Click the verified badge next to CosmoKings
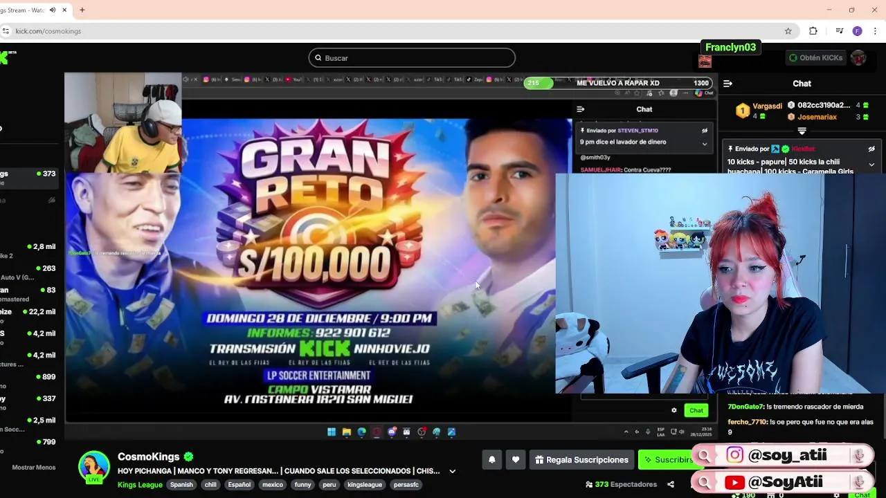Viewport: 886px width, 498px height. point(188,456)
